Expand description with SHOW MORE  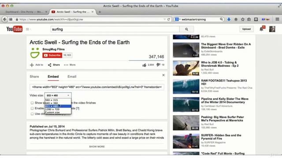click(x=97, y=147)
